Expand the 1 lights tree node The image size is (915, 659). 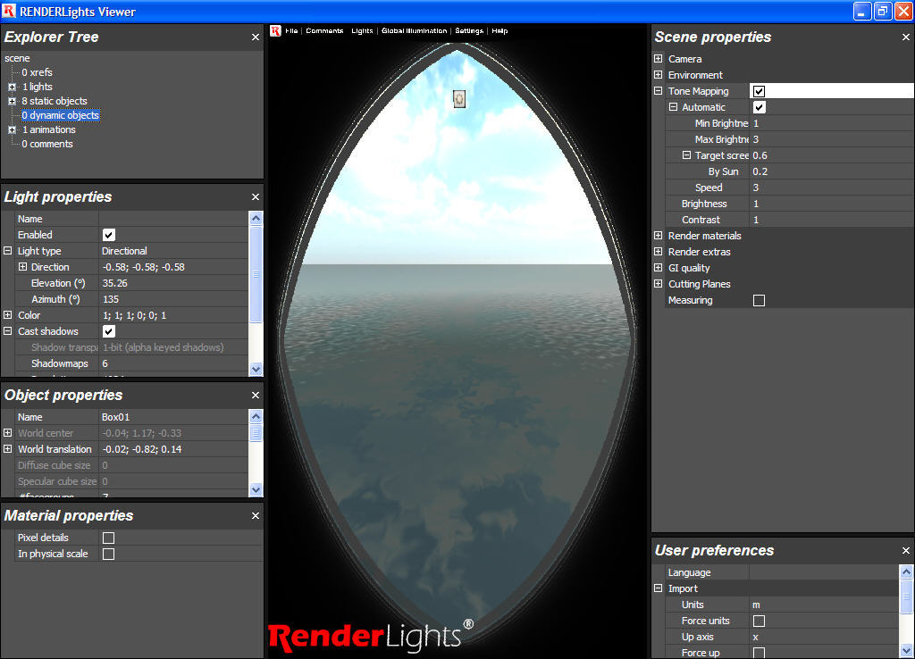pos(12,87)
